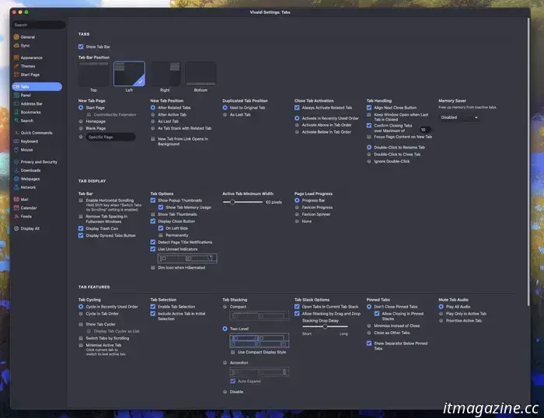Select As Last Tab for duplicated tabs

coord(225,114)
